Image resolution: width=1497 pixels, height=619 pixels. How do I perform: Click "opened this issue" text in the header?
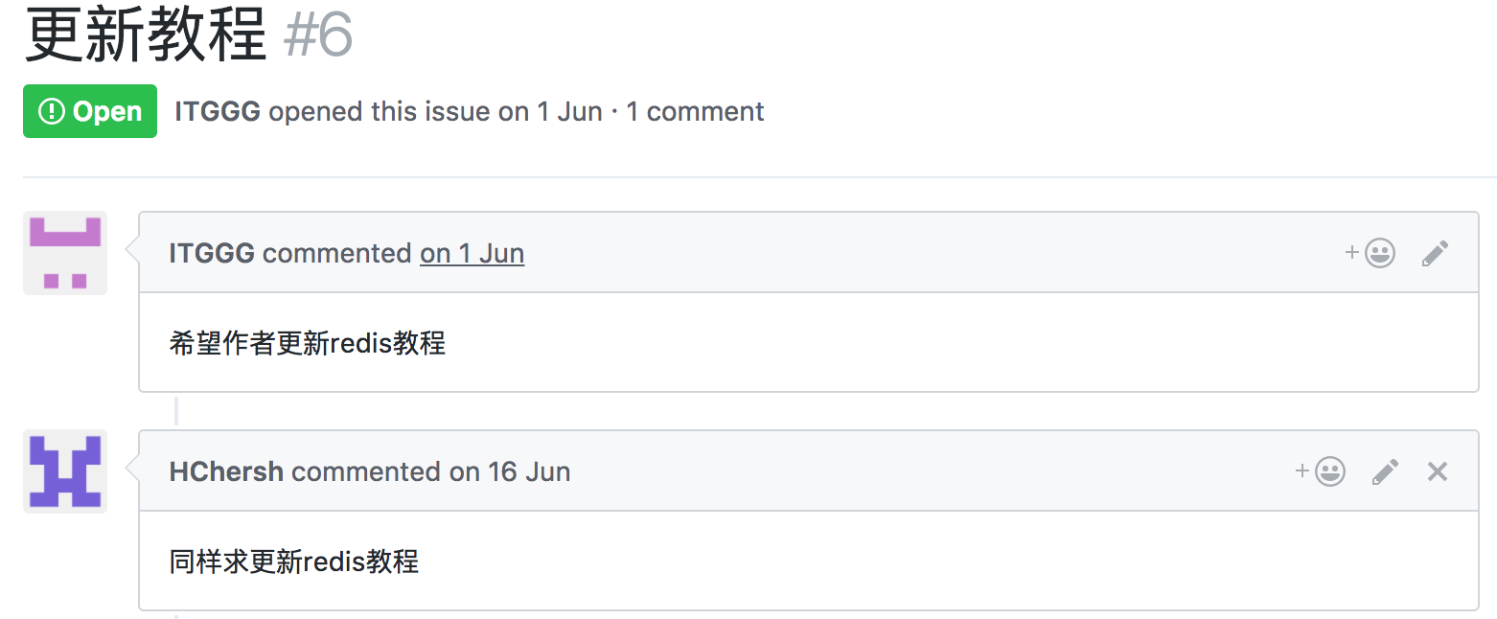pos(380,111)
